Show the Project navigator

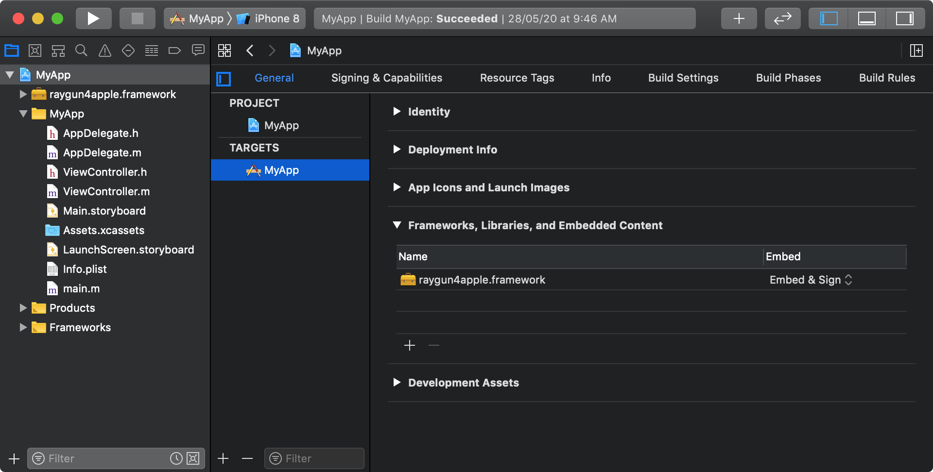[x=12, y=51]
